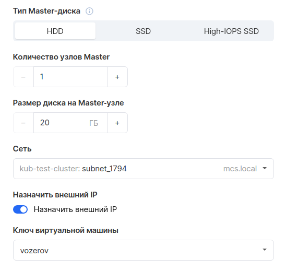Click the mcs.local text in network selector
The height and width of the screenshot is (270, 298).
[x=240, y=169]
